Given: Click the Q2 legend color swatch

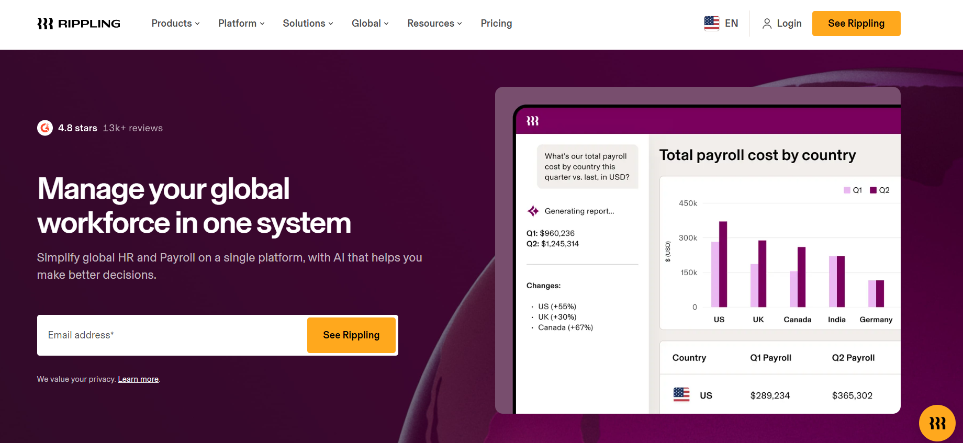Looking at the screenshot, I should (873, 190).
